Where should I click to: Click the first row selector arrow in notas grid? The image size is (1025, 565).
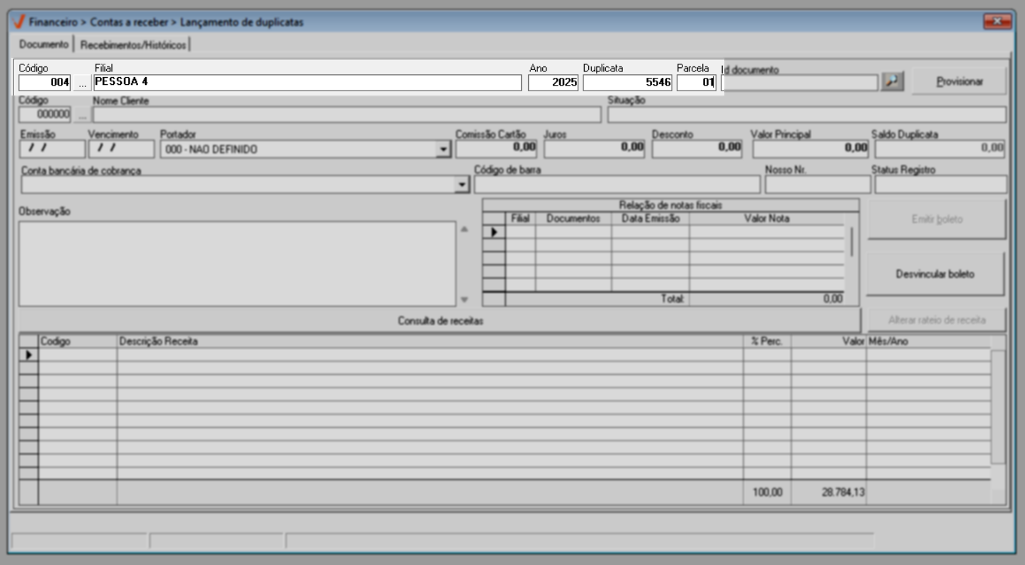494,231
